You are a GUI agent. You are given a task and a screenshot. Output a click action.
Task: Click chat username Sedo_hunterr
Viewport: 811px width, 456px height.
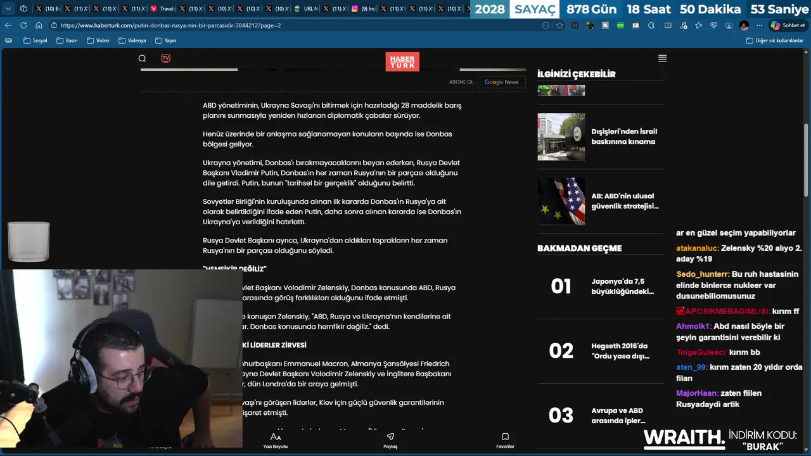point(703,274)
